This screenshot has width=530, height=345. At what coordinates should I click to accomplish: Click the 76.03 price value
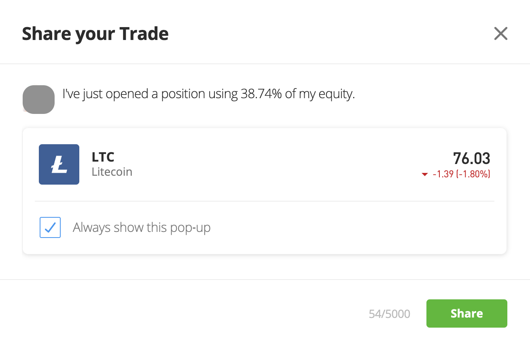click(x=471, y=158)
